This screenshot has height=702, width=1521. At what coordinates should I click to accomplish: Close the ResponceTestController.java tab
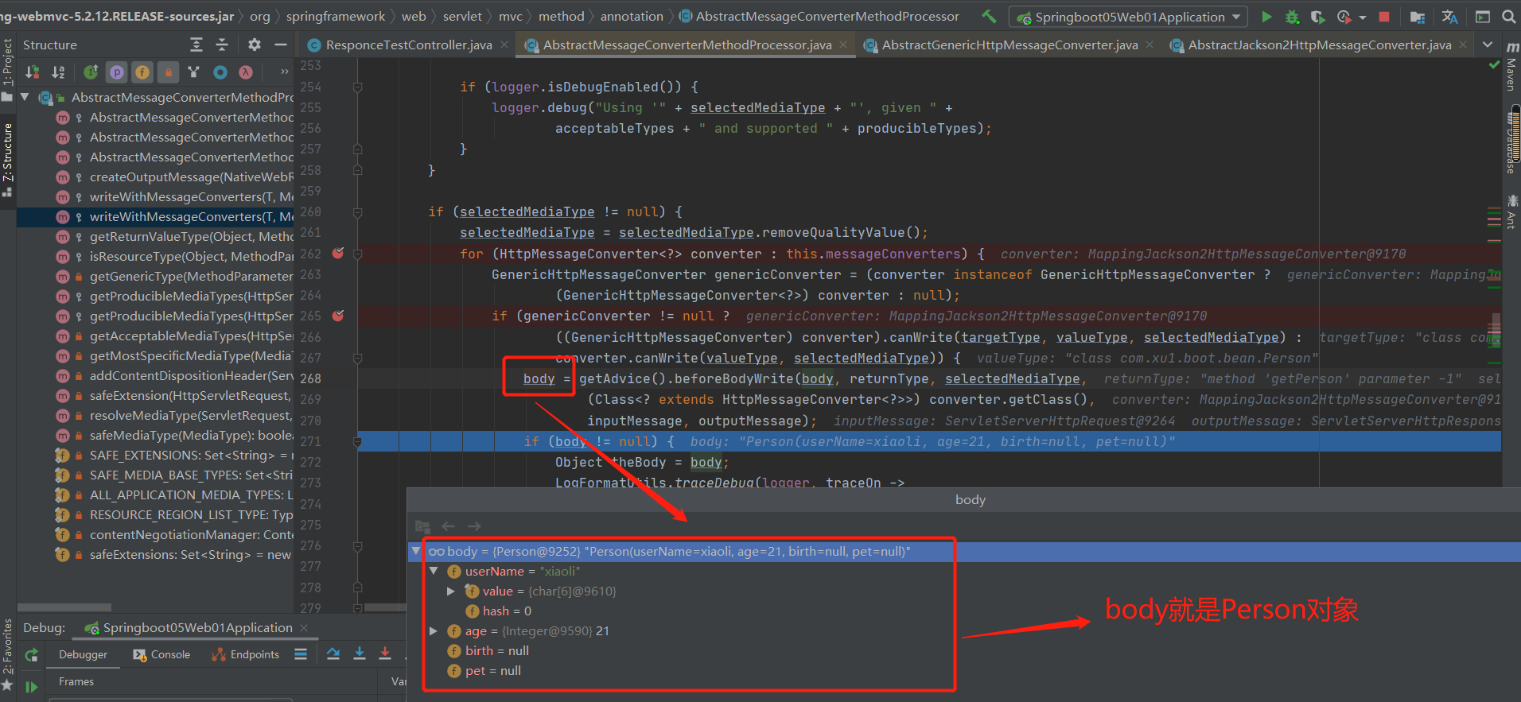[x=504, y=45]
